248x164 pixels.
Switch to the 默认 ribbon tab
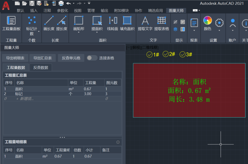click(x=21, y=11)
